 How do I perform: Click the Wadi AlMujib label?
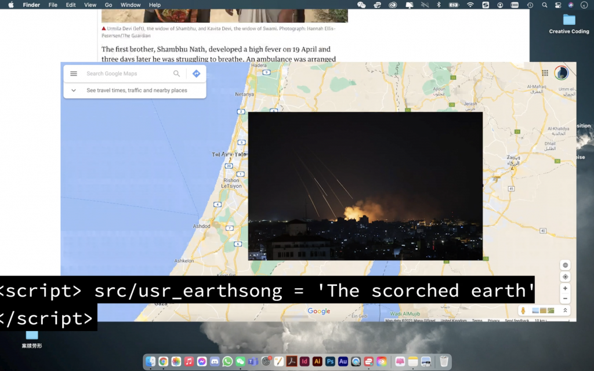tap(405, 314)
